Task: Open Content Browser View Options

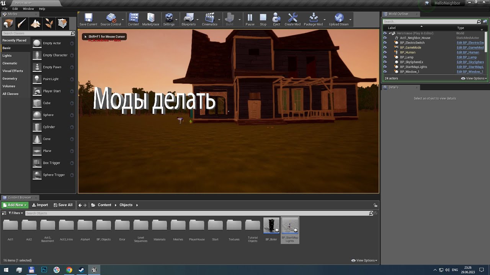Action: pyautogui.click(x=364, y=260)
